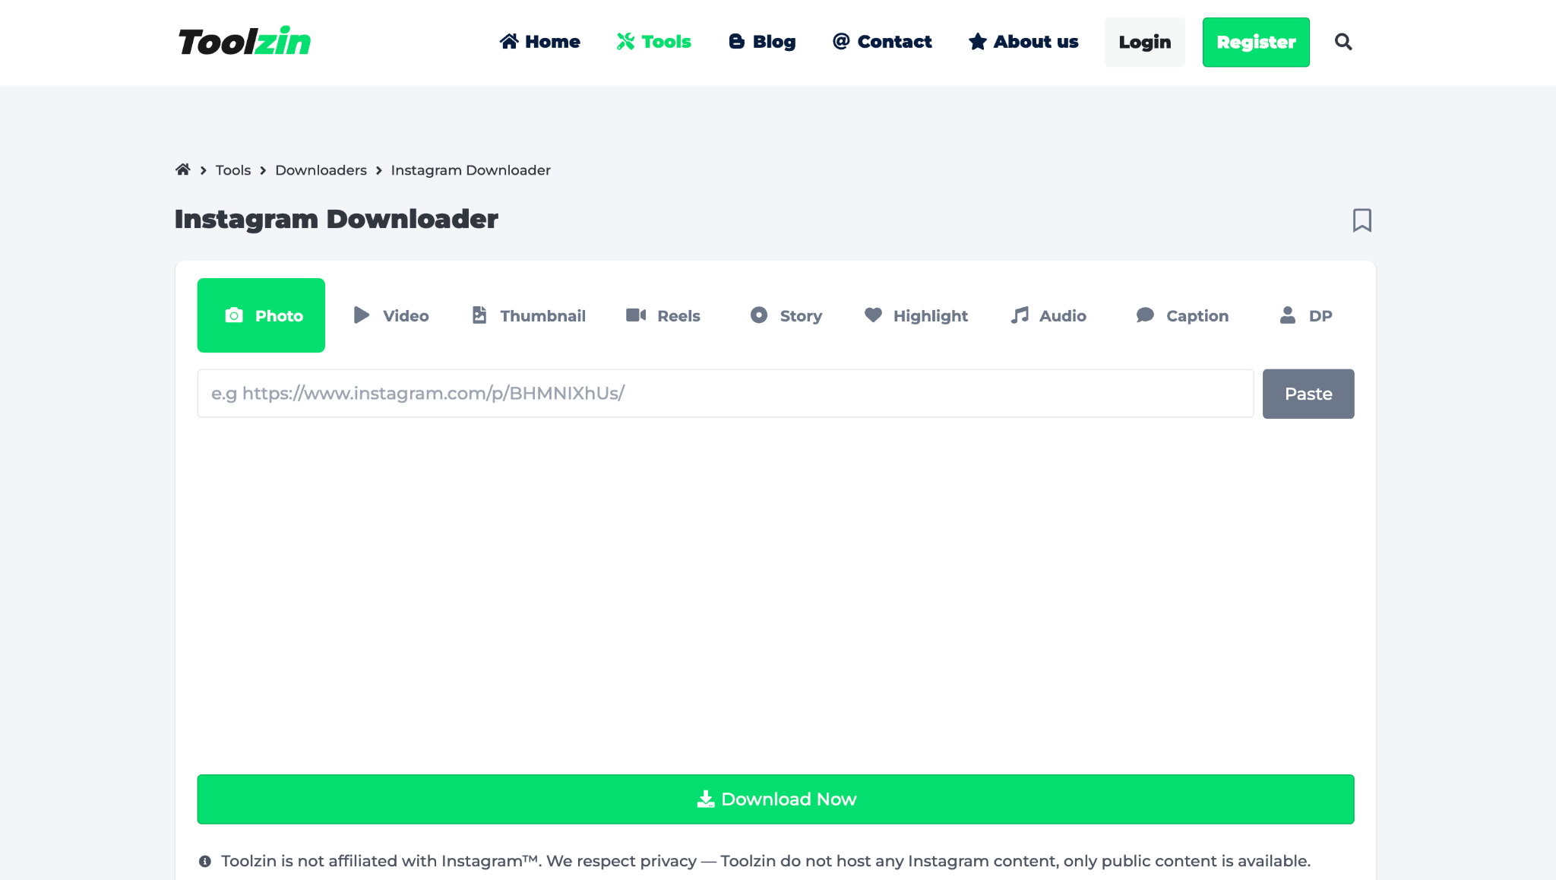Viewport: 1556px width, 880px height.
Task: Open the Tools menu
Action: (653, 42)
